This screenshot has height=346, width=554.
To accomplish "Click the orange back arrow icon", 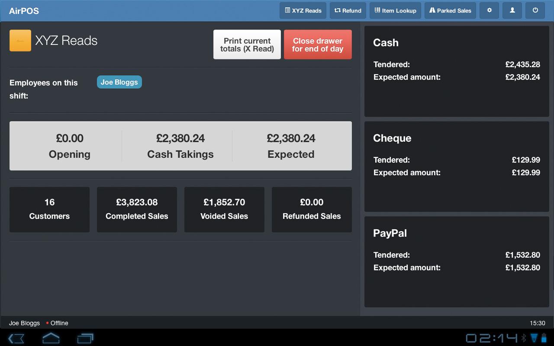I will point(20,41).
